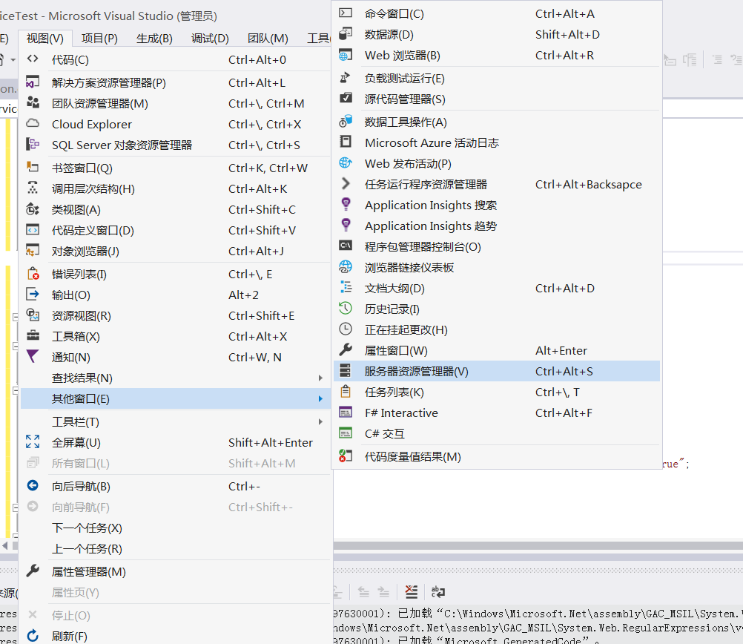
Task: Click the 输出 output arrow icon
Action: (x=32, y=294)
